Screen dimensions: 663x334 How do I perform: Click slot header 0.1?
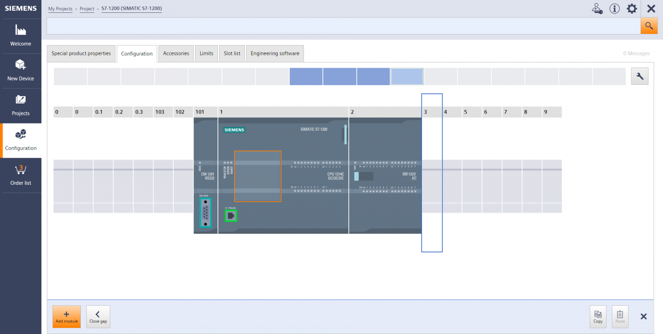click(103, 112)
